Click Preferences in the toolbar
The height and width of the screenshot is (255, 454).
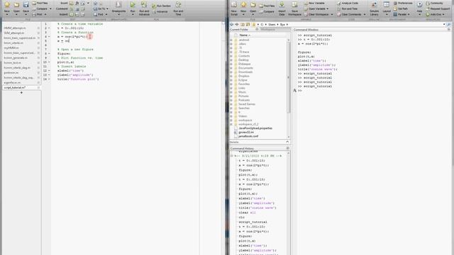tap(403, 3)
